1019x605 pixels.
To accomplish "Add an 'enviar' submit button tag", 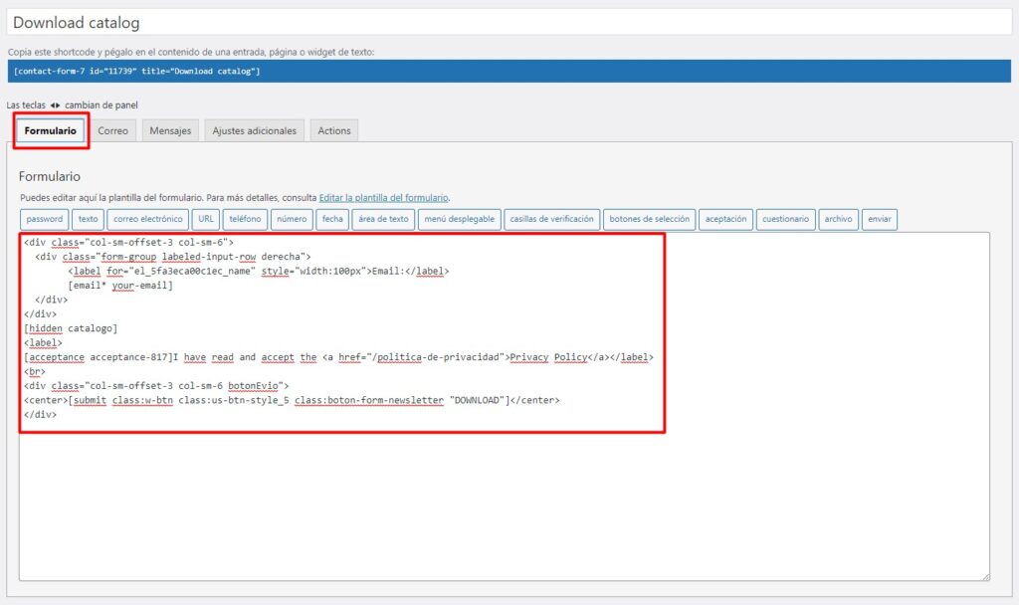I will coord(880,219).
